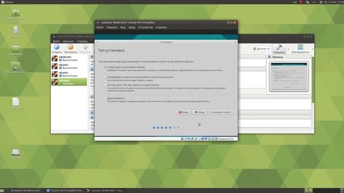Click en keyboard layout indicator

point(295,2)
